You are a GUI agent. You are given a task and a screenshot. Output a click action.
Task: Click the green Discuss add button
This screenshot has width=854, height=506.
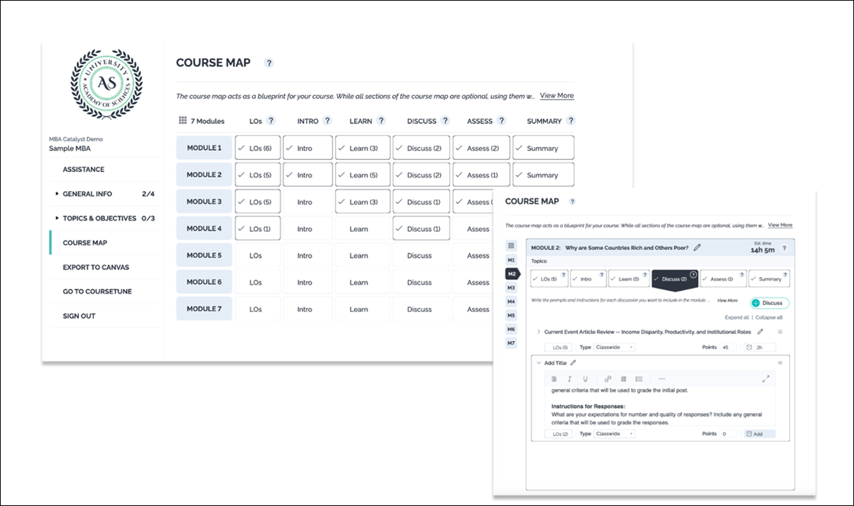coord(769,303)
